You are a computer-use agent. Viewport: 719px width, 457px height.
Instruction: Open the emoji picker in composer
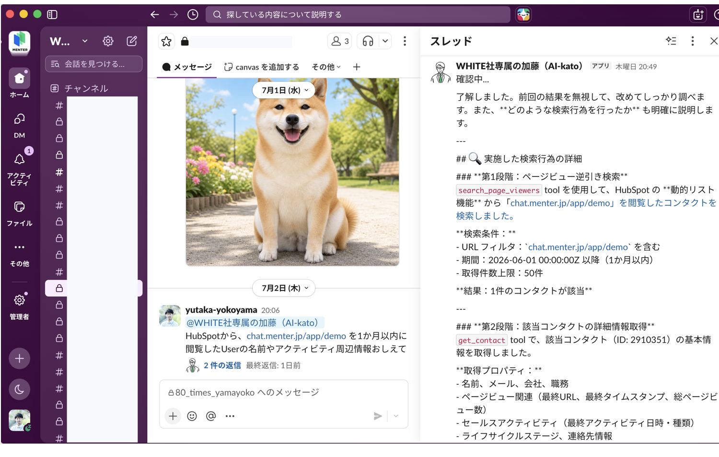pos(192,416)
